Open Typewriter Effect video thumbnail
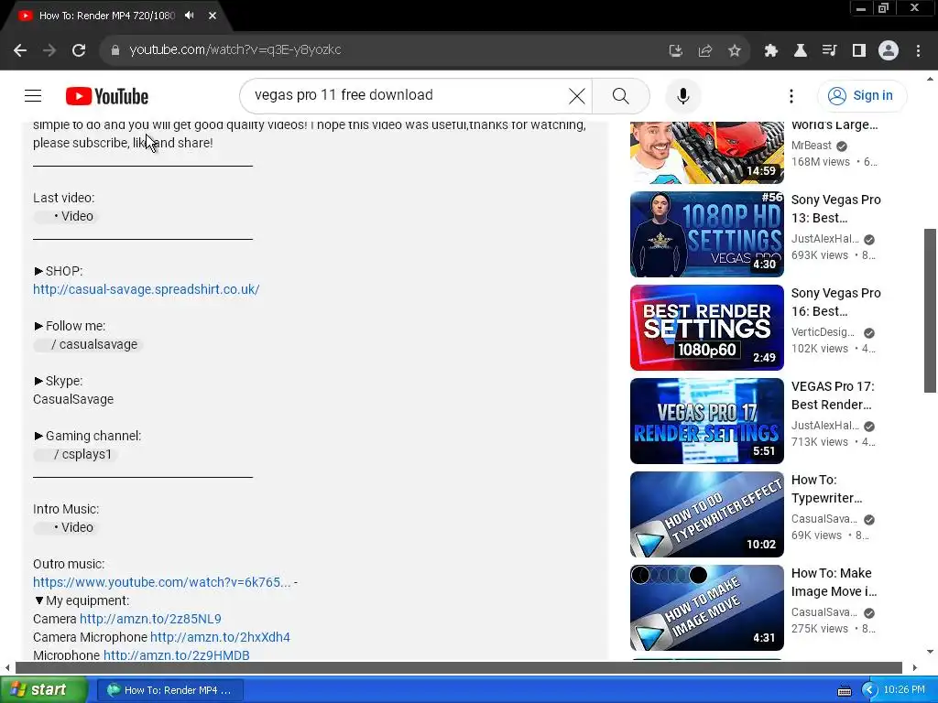938x703 pixels. 706,514
